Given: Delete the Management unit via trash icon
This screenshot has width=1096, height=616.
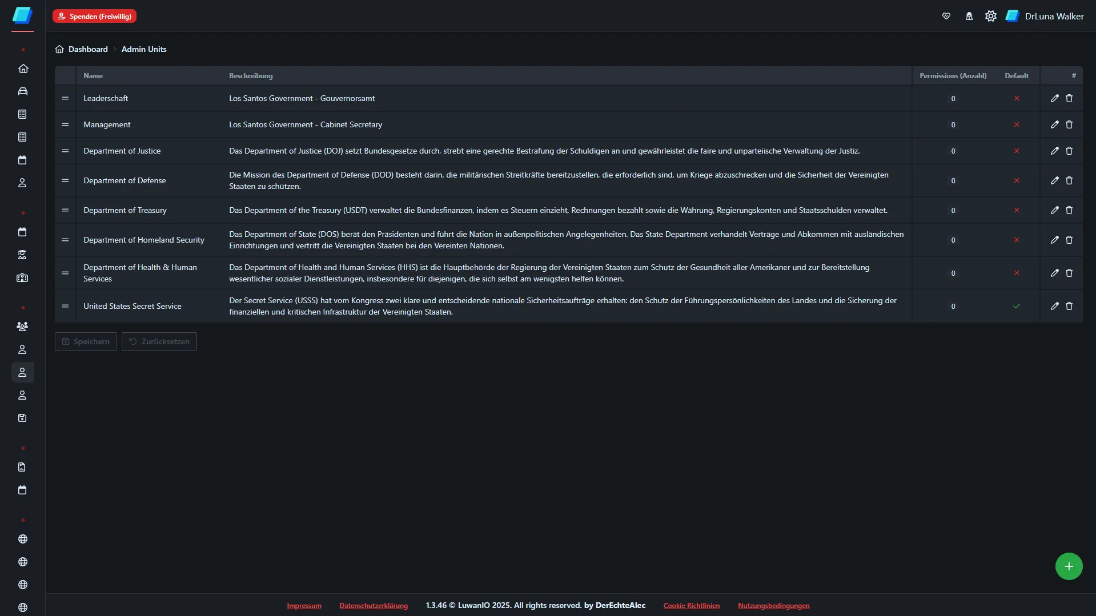Looking at the screenshot, I should pos(1069,124).
